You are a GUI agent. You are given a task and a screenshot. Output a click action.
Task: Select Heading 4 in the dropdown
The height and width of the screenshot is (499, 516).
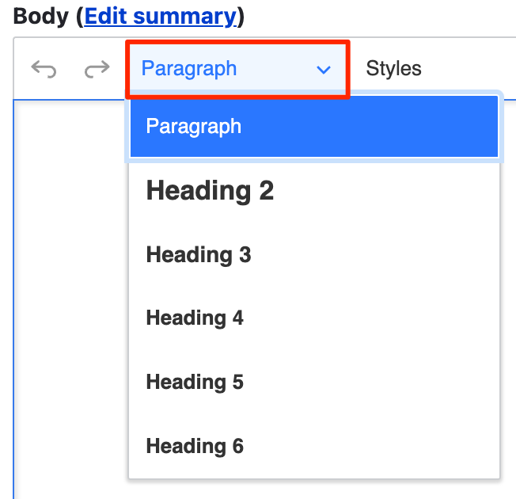pos(195,318)
